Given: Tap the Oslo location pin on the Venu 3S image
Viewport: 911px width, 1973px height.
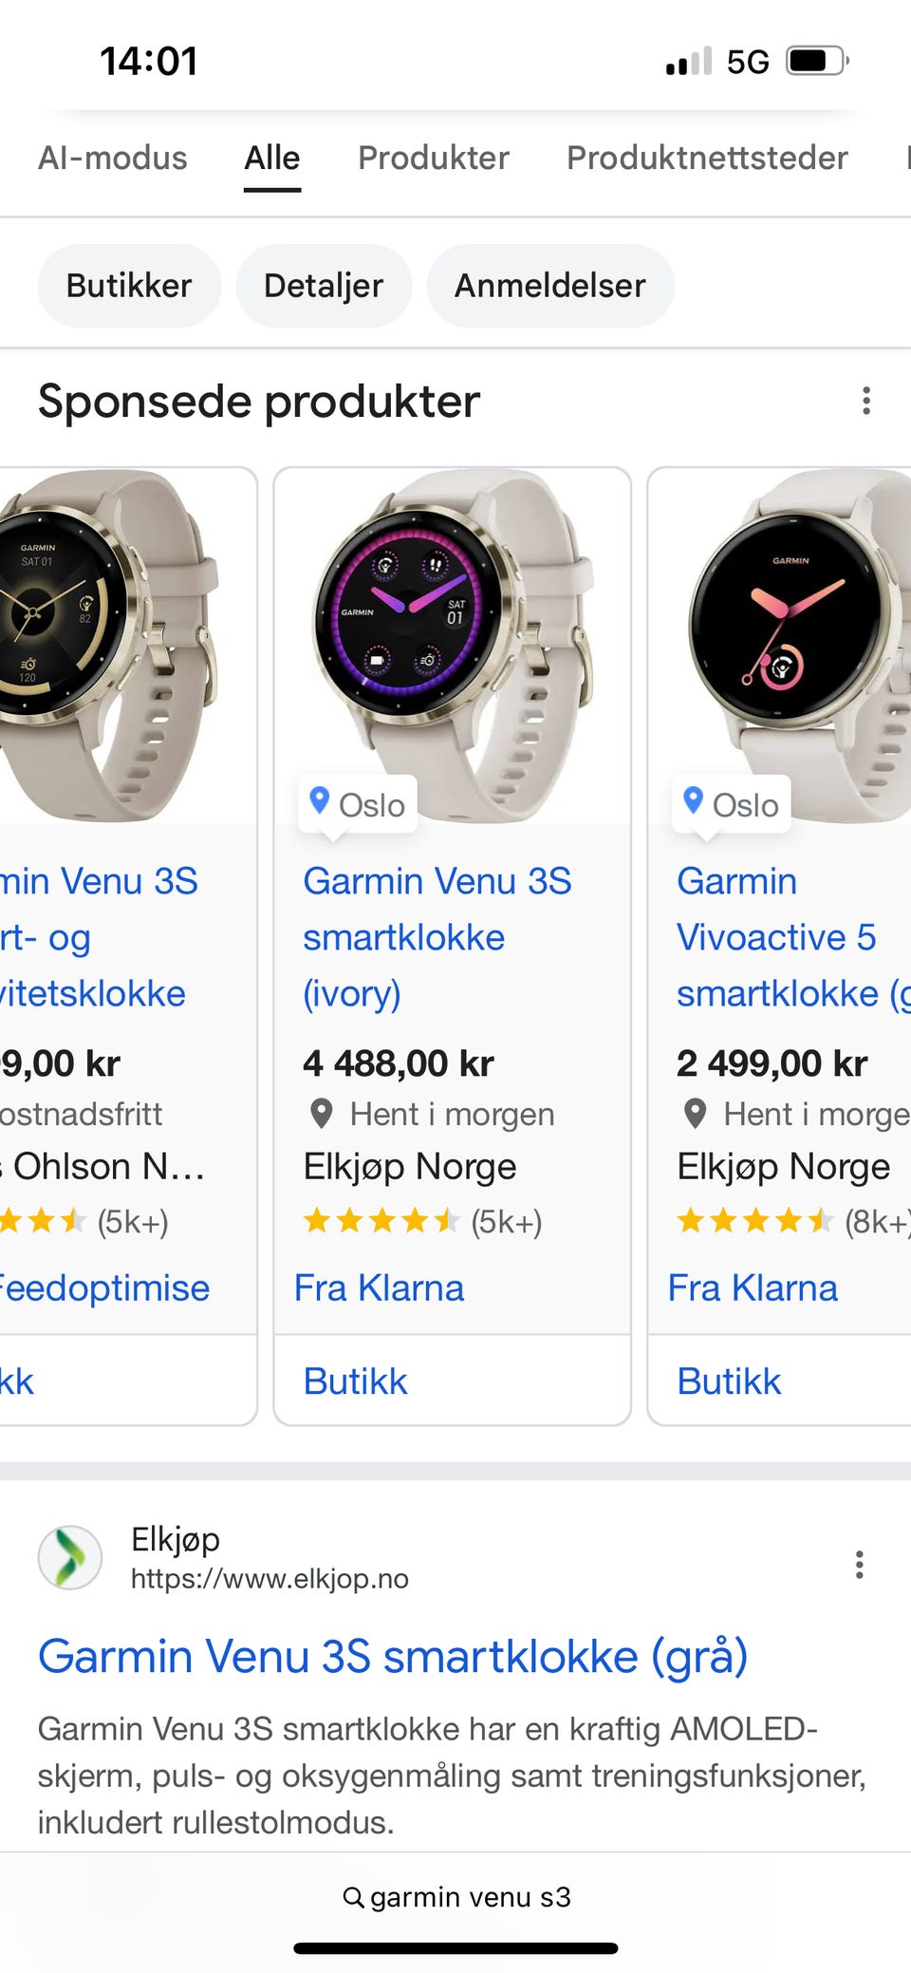Looking at the screenshot, I should (x=321, y=801).
